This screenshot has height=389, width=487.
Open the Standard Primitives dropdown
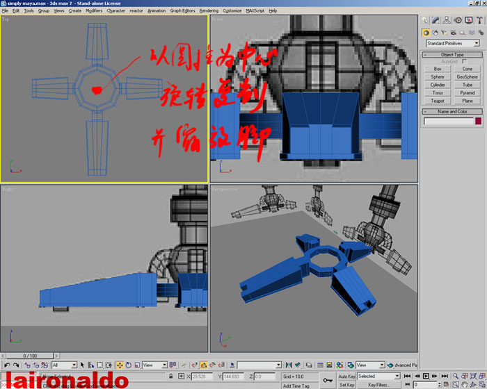click(452, 43)
